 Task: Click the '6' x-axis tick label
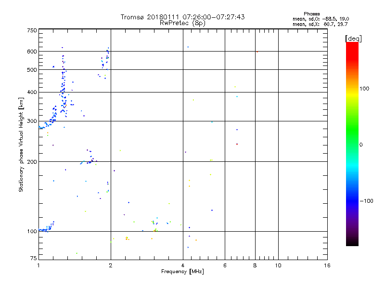(x=225, y=265)
